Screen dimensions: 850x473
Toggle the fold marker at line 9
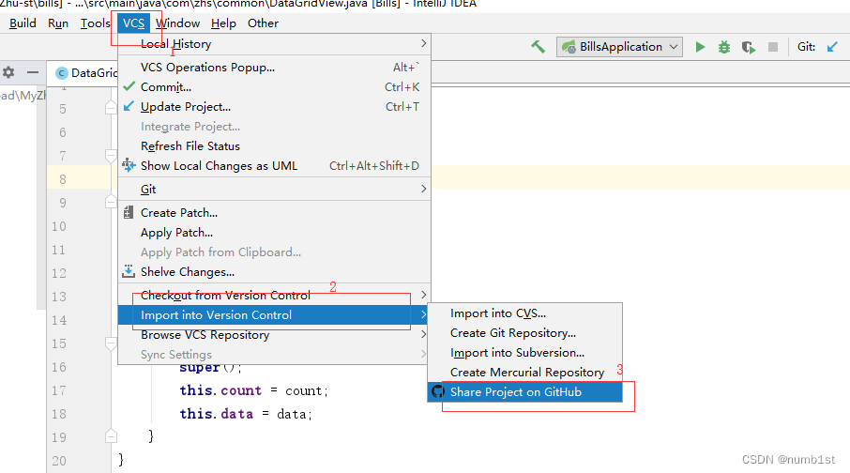click(x=111, y=203)
